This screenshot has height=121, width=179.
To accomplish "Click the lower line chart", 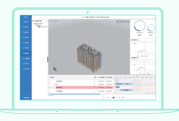I will pyautogui.click(x=146, y=66).
